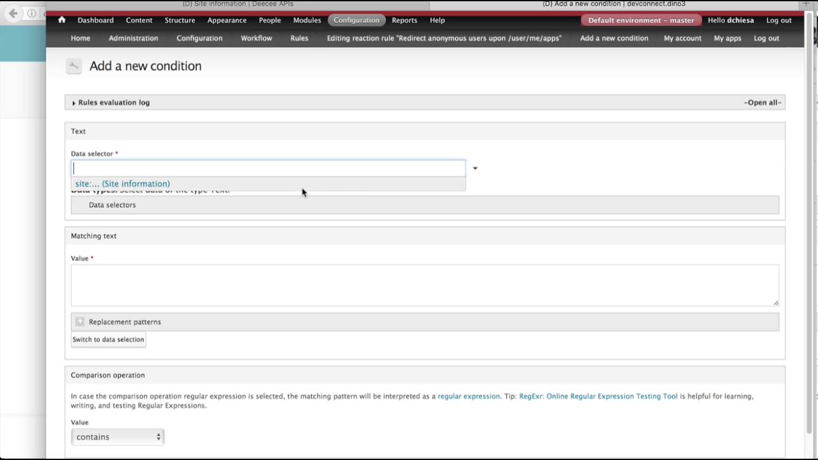Screen dimensions: 818x460
Task: Open My apps link
Action: 728,38
